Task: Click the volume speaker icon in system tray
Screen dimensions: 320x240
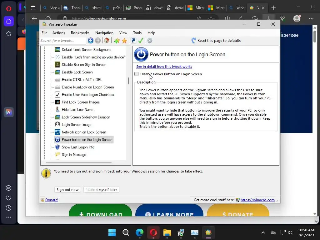Action: coord(290,232)
